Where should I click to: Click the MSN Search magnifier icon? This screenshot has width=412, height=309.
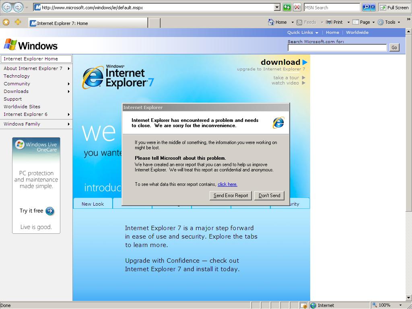(x=366, y=7)
